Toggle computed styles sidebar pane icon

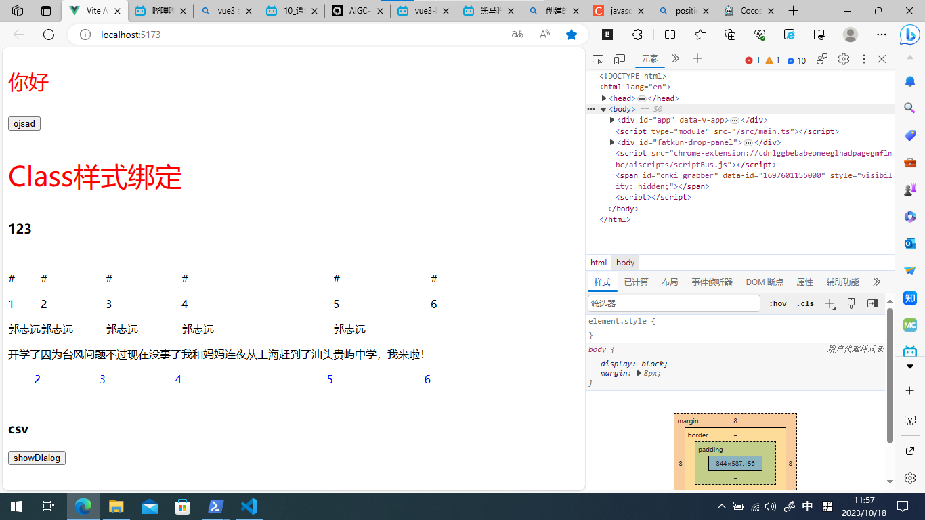point(873,303)
